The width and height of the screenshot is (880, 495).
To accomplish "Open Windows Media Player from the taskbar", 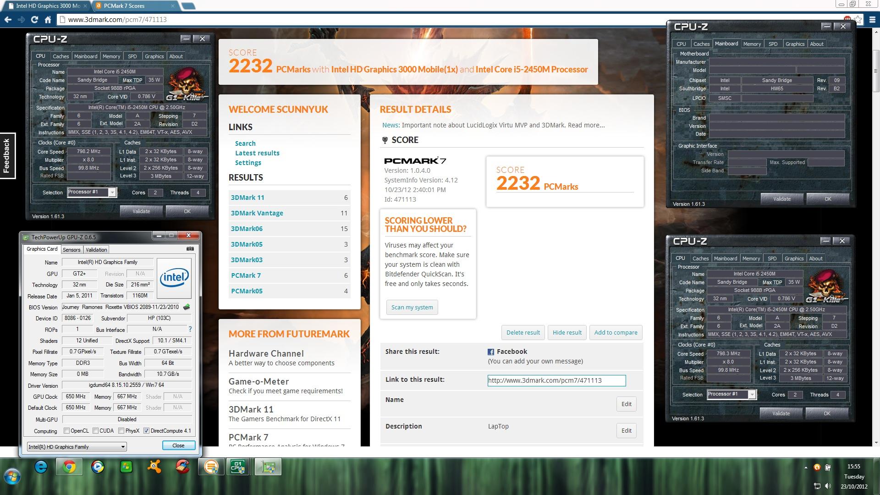I will coord(98,467).
